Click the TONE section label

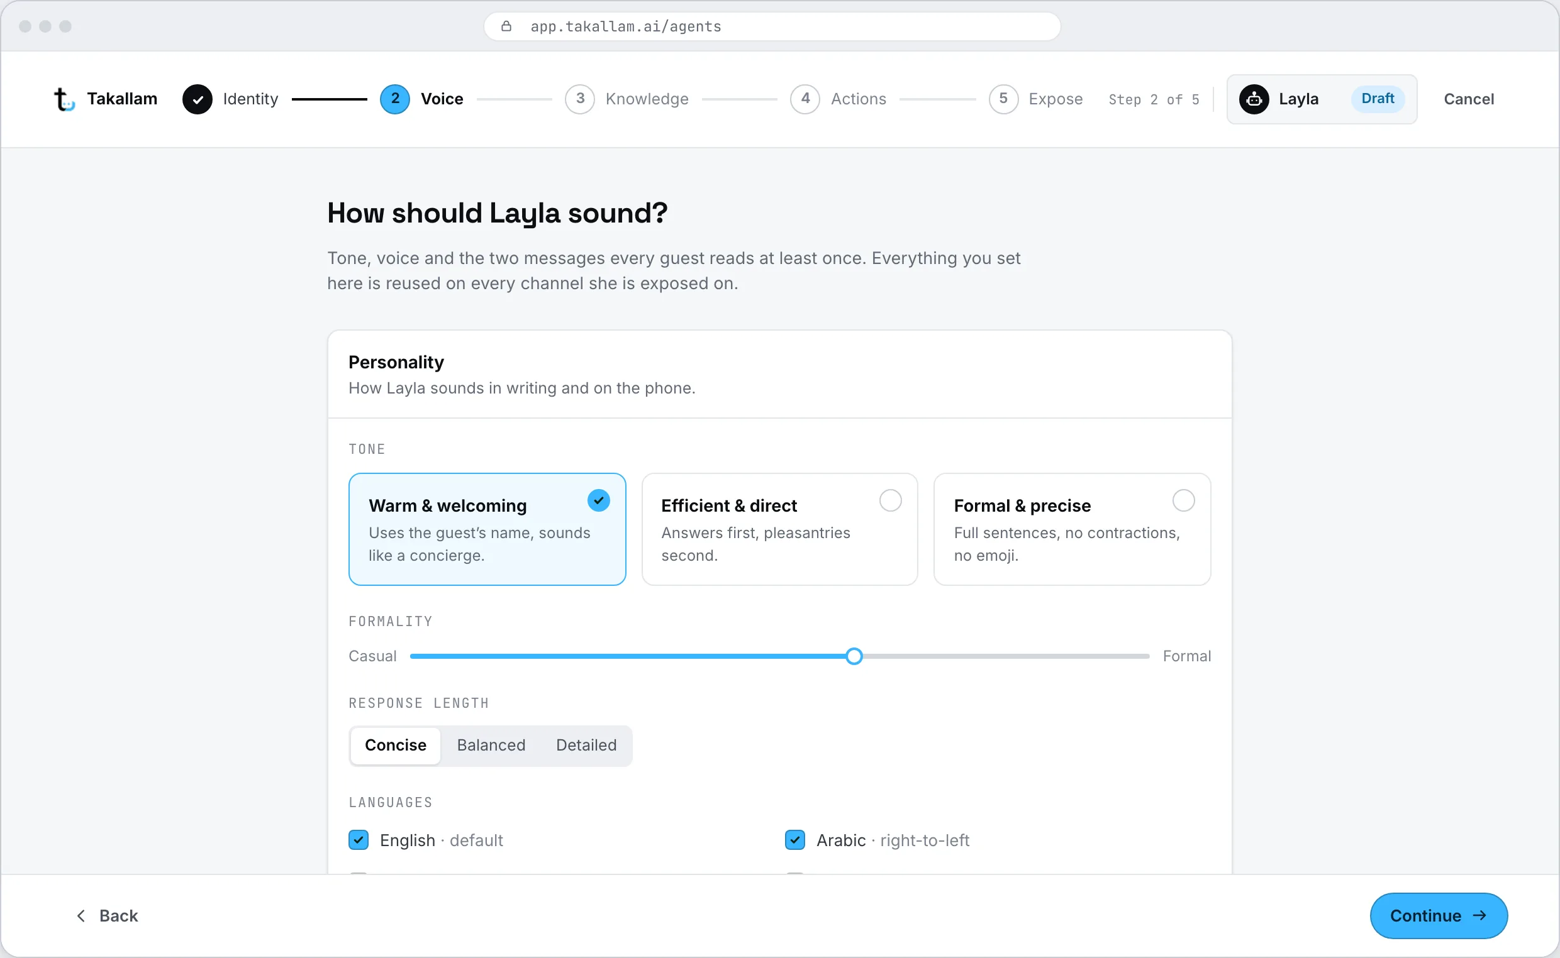click(x=367, y=449)
